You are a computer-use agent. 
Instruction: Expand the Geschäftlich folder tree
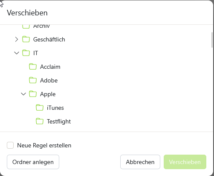tap(17, 39)
